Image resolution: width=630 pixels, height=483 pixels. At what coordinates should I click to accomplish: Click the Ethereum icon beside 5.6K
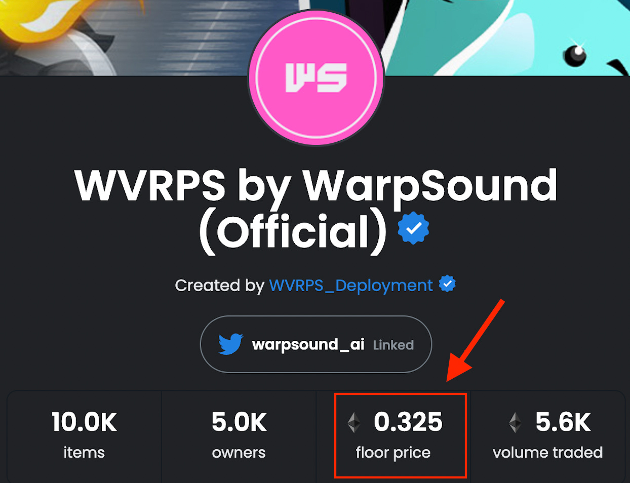[515, 423]
